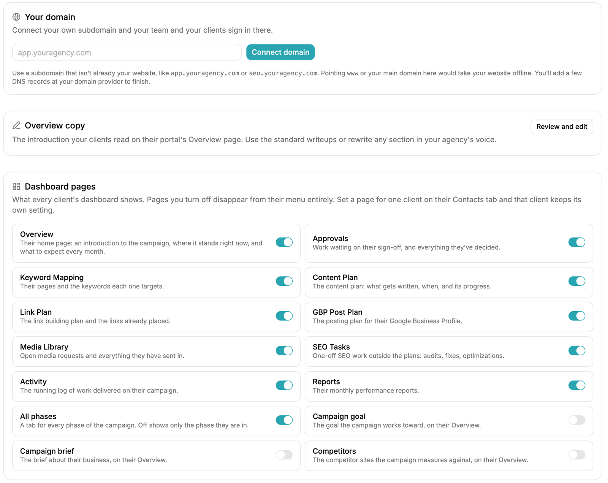The image size is (608, 483).
Task: Click the Competitors card title
Action: tap(334, 451)
